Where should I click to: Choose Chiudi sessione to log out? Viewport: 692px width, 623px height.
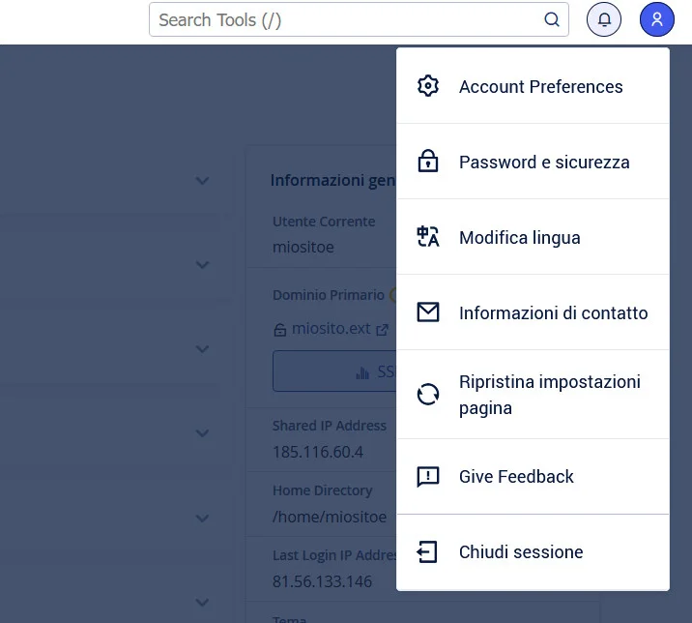(533, 552)
